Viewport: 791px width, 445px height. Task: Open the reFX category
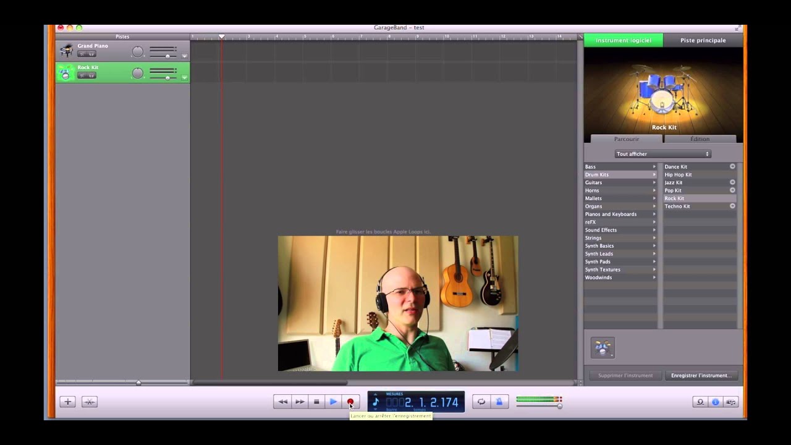pos(620,222)
